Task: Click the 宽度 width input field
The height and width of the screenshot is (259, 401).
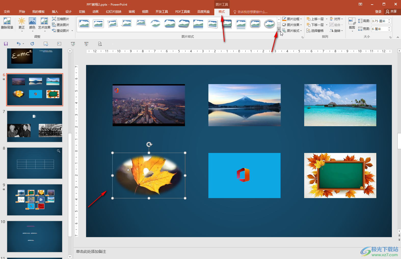Action: (x=379, y=29)
